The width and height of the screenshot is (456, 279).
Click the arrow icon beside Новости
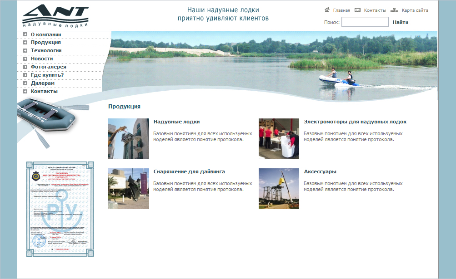tap(25, 59)
